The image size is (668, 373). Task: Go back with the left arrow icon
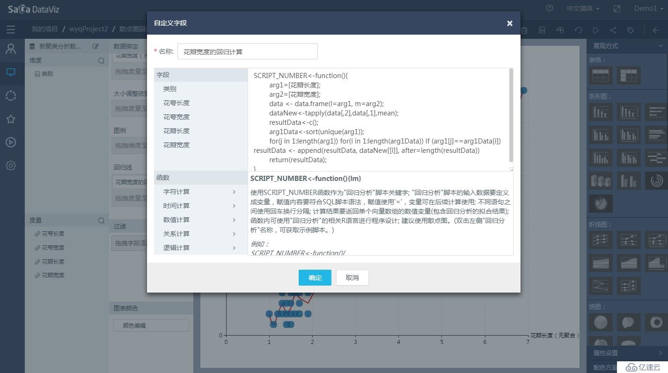click(x=656, y=30)
